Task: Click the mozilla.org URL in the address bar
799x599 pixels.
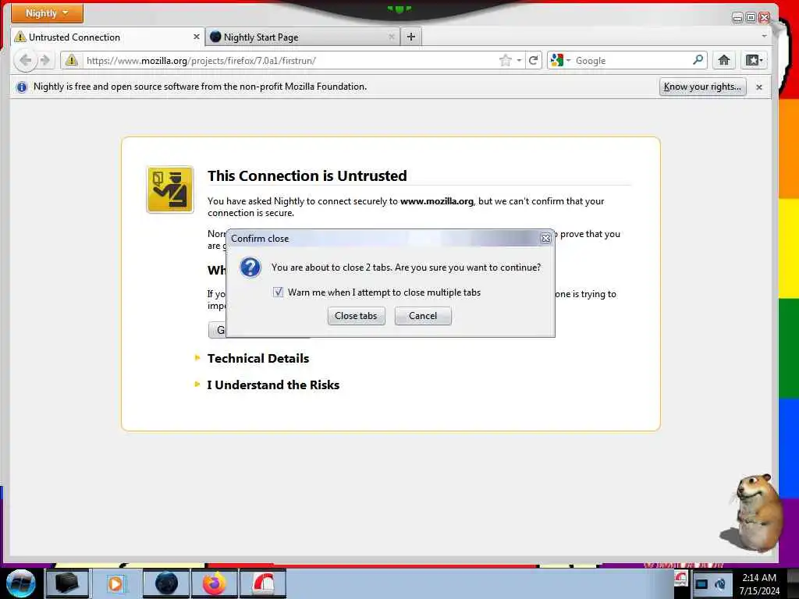Action: [201, 61]
